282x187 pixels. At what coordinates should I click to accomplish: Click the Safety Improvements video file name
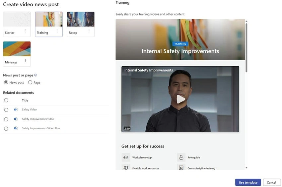pos(38,119)
